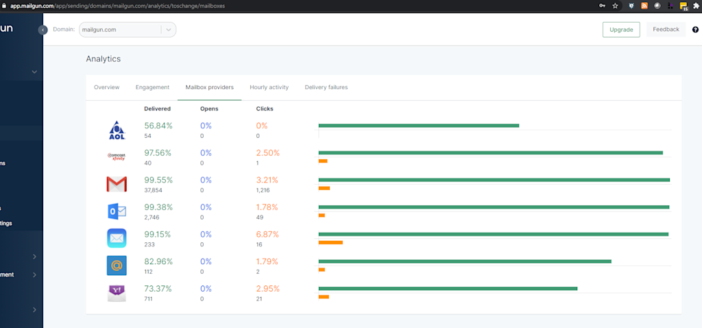This screenshot has width=702, height=328.
Task: Click Yahoo's 73.37% delivered value
Action: pos(158,289)
